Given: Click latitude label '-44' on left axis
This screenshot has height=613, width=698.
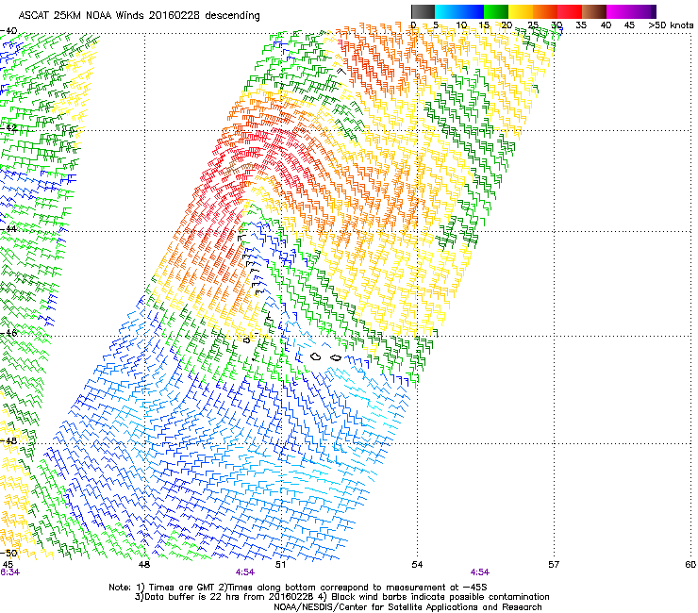Looking at the screenshot, I should point(8,229).
